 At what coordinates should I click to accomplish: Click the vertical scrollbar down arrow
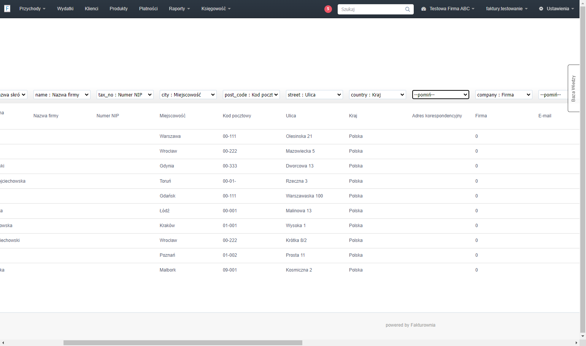pos(583,336)
